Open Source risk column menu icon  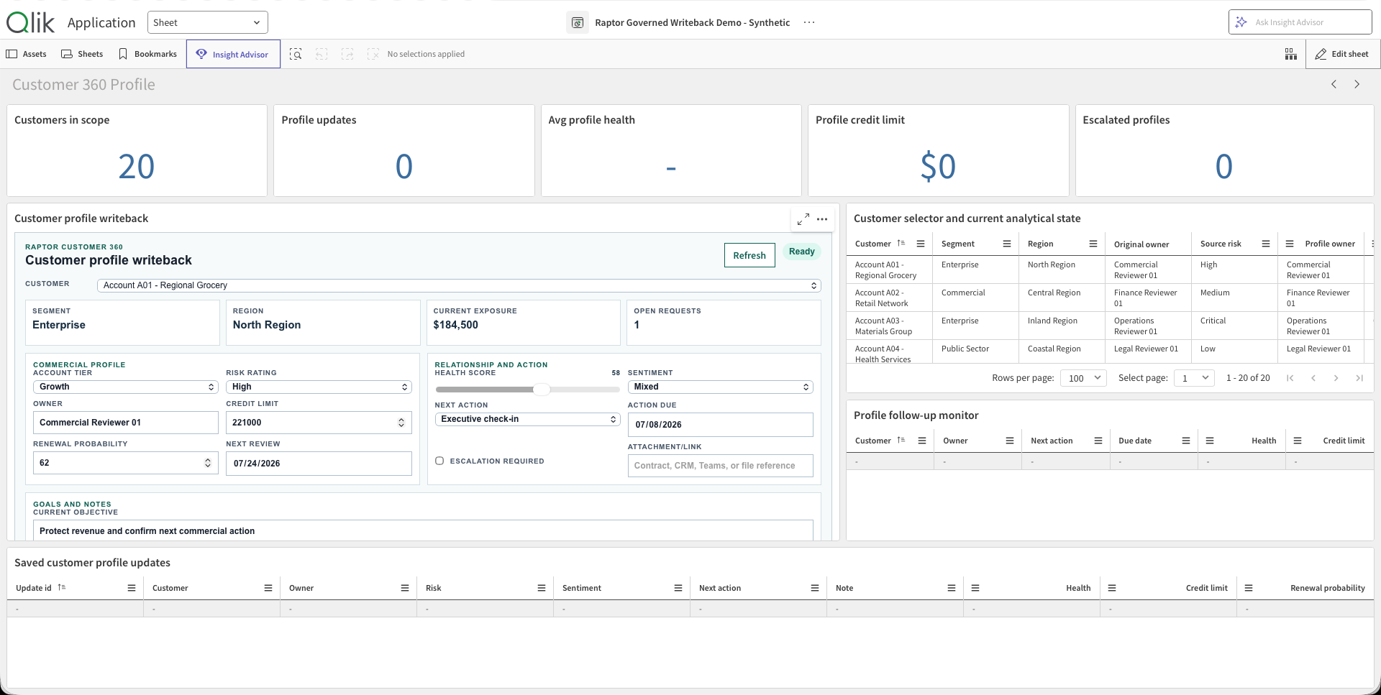pos(1266,244)
